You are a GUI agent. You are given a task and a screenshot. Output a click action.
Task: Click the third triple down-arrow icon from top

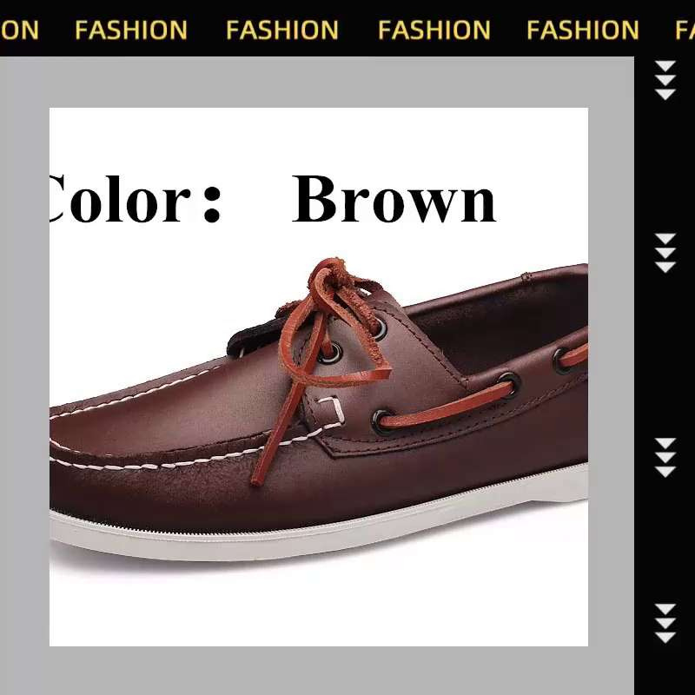pyautogui.click(x=665, y=458)
